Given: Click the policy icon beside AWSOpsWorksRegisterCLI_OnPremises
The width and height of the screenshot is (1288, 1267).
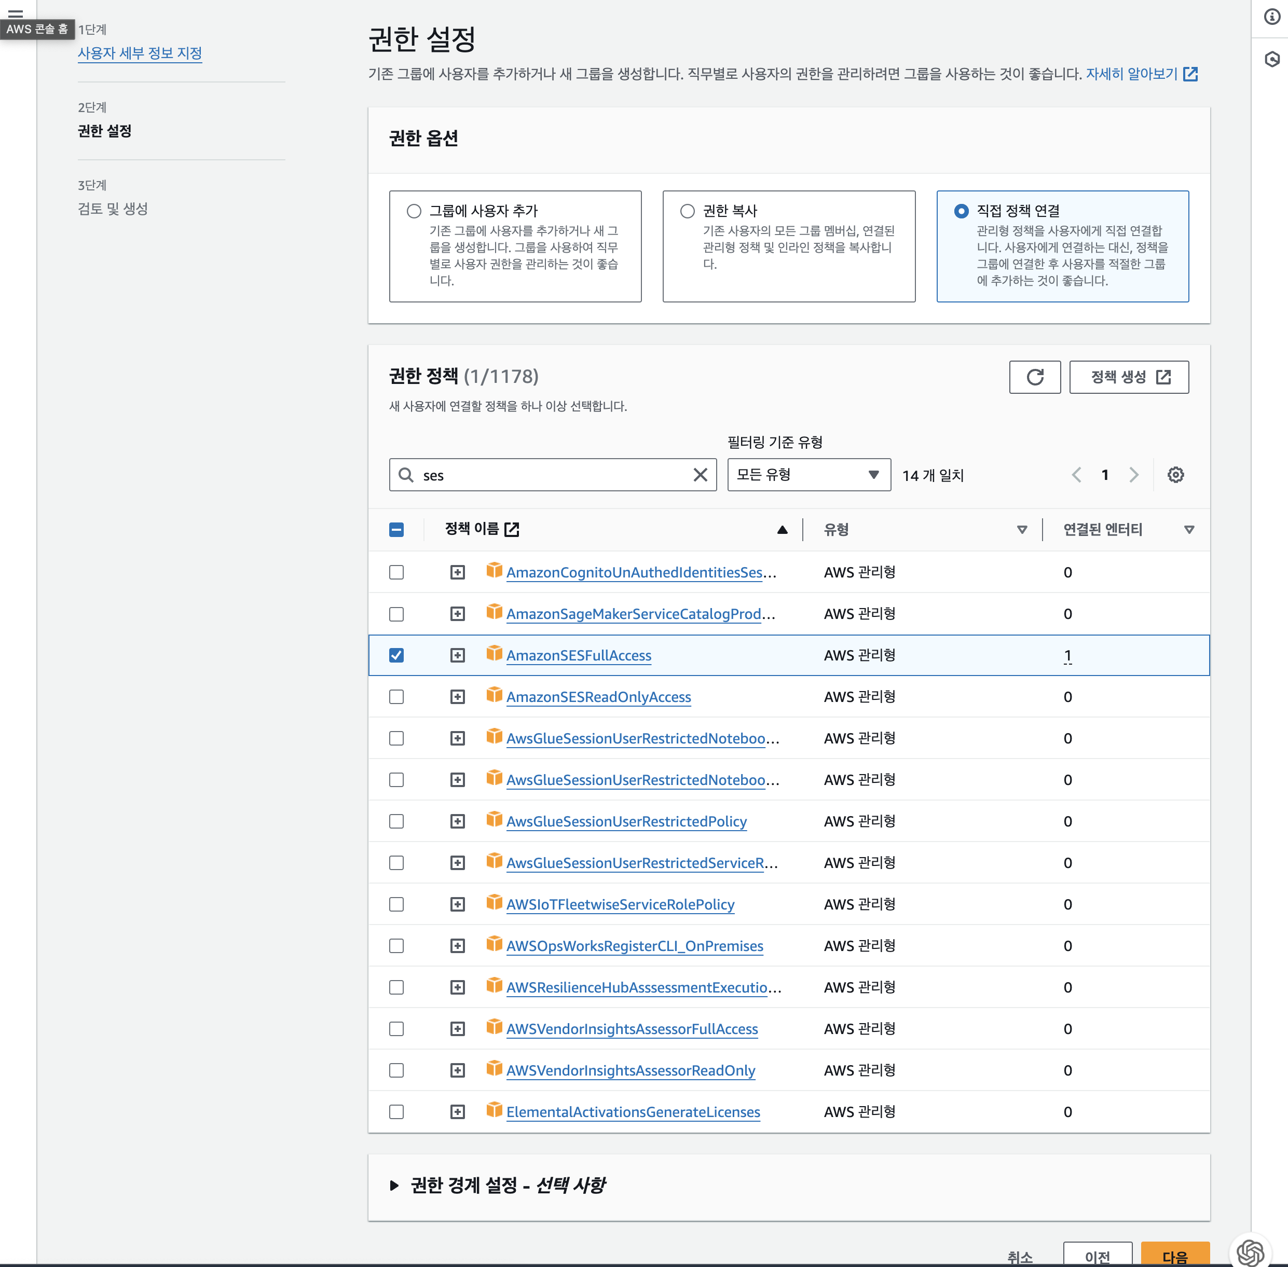Looking at the screenshot, I should [x=494, y=943].
